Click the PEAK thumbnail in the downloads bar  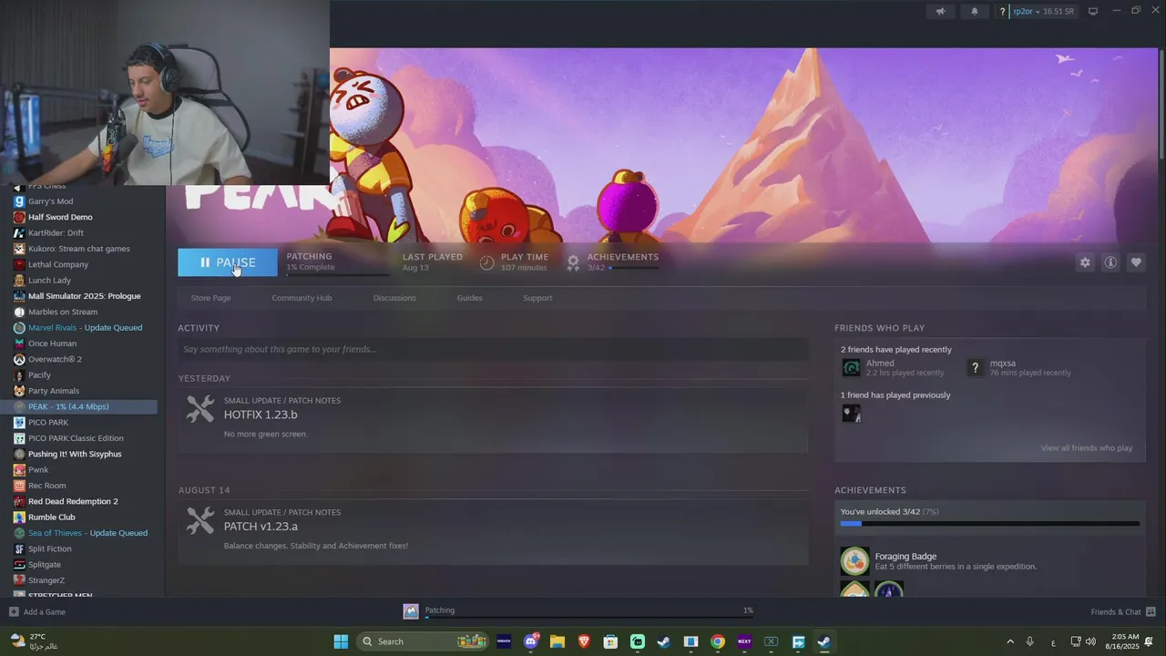pos(411,611)
